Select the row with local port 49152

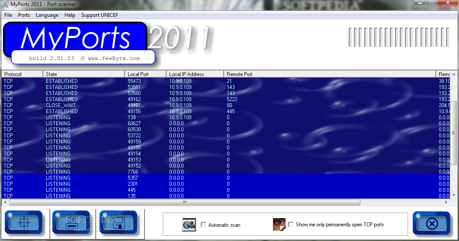[x=226, y=165]
